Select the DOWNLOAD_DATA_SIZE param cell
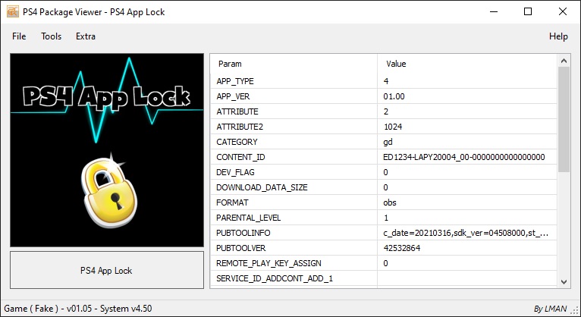The image size is (581, 317). coord(294,187)
